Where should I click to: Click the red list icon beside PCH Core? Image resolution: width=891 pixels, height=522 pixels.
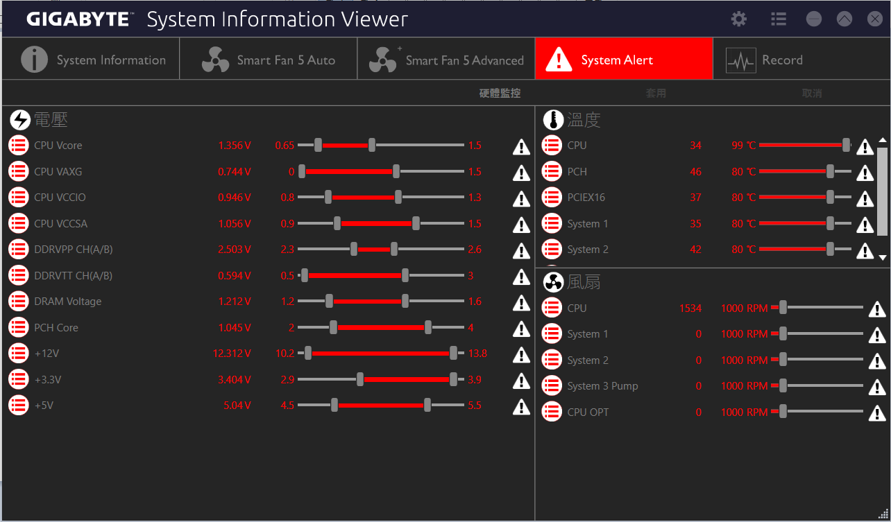[x=19, y=327]
